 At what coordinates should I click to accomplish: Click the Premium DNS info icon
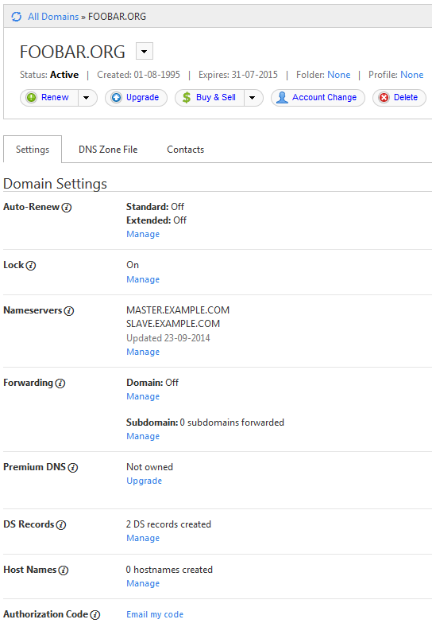tap(73, 467)
